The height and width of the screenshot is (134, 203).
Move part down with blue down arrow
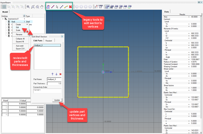[56, 74]
